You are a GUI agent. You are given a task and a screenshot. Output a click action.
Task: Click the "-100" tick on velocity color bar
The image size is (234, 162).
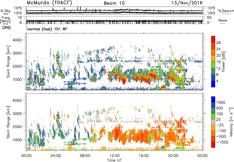coord(221,131)
